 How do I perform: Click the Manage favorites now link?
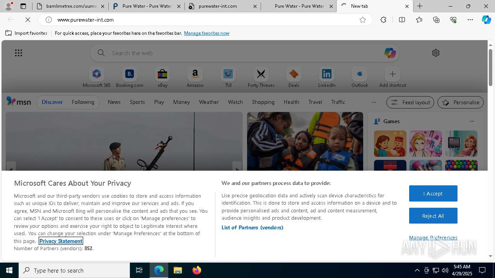pyautogui.click(x=207, y=33)
